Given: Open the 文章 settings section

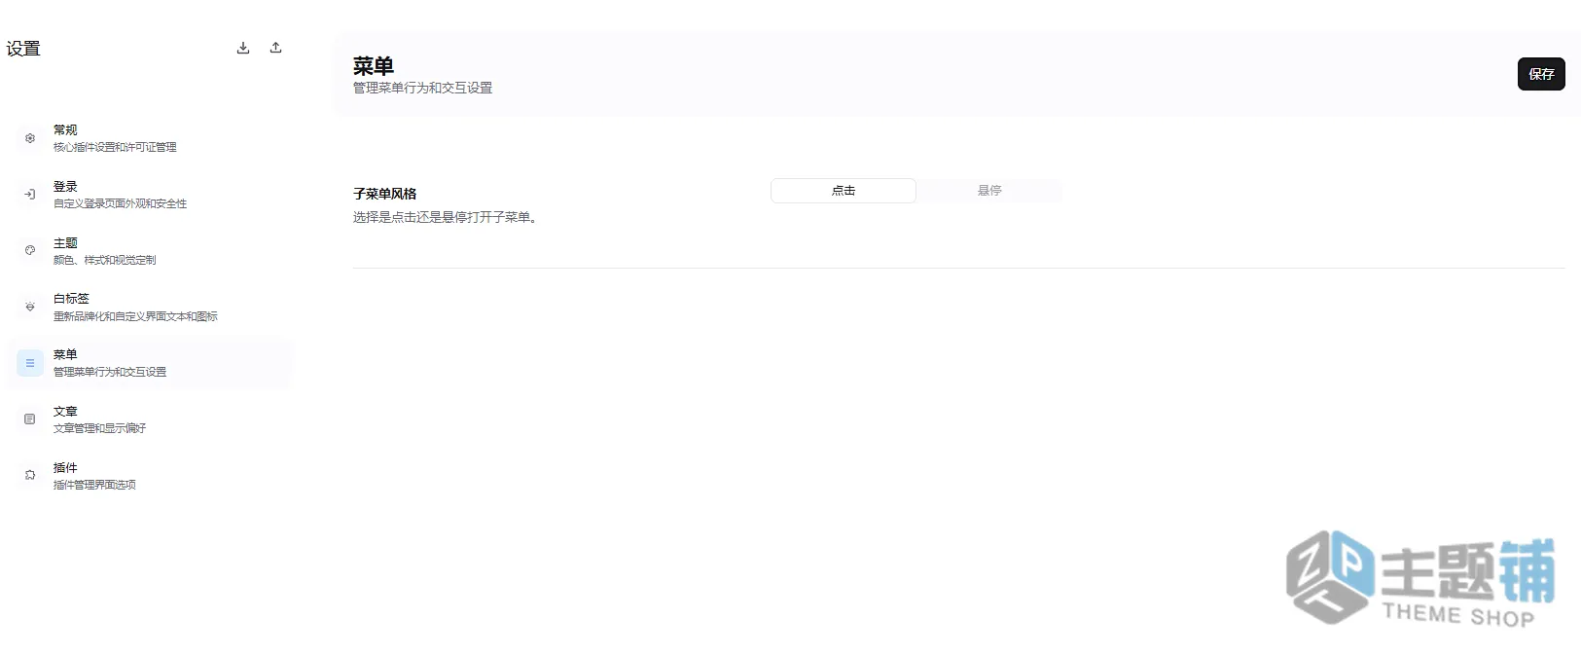Looking at the screenshot, I should coord(148,419).
